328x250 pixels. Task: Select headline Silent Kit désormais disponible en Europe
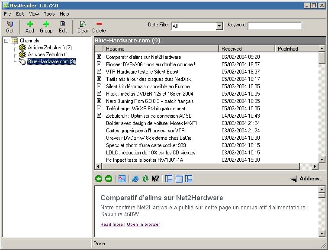(x=148, y=87)
